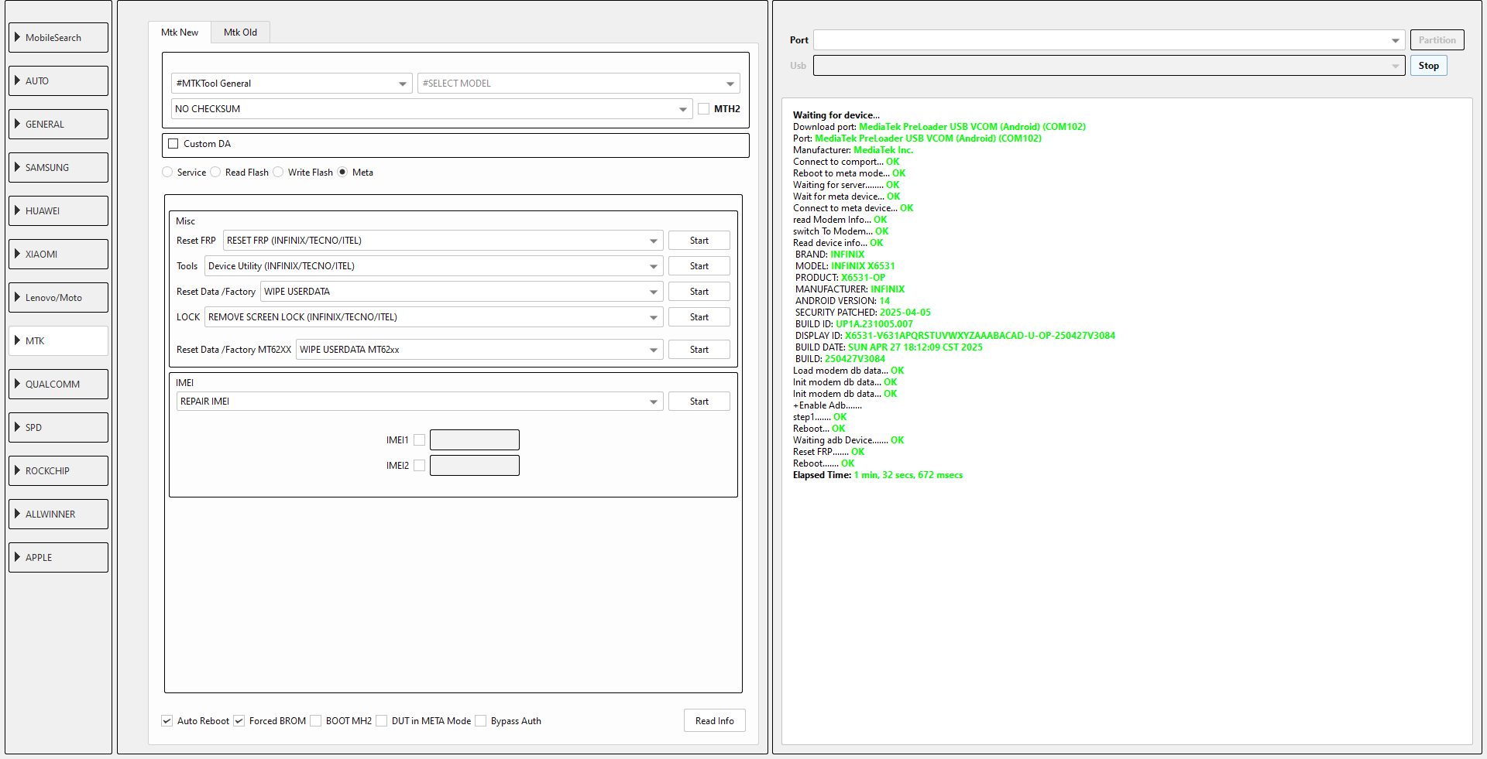Open the APPLE sidebar section

[58, 557]
